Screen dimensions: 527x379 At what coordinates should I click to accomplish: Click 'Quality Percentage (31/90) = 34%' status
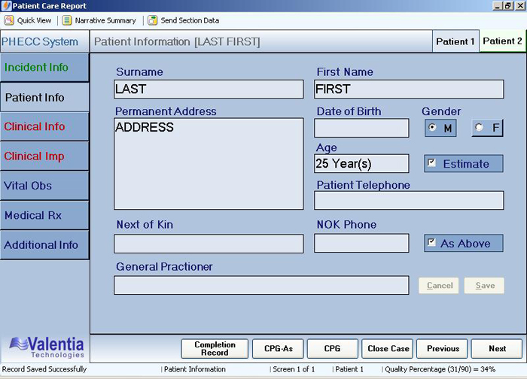(440, 369)
